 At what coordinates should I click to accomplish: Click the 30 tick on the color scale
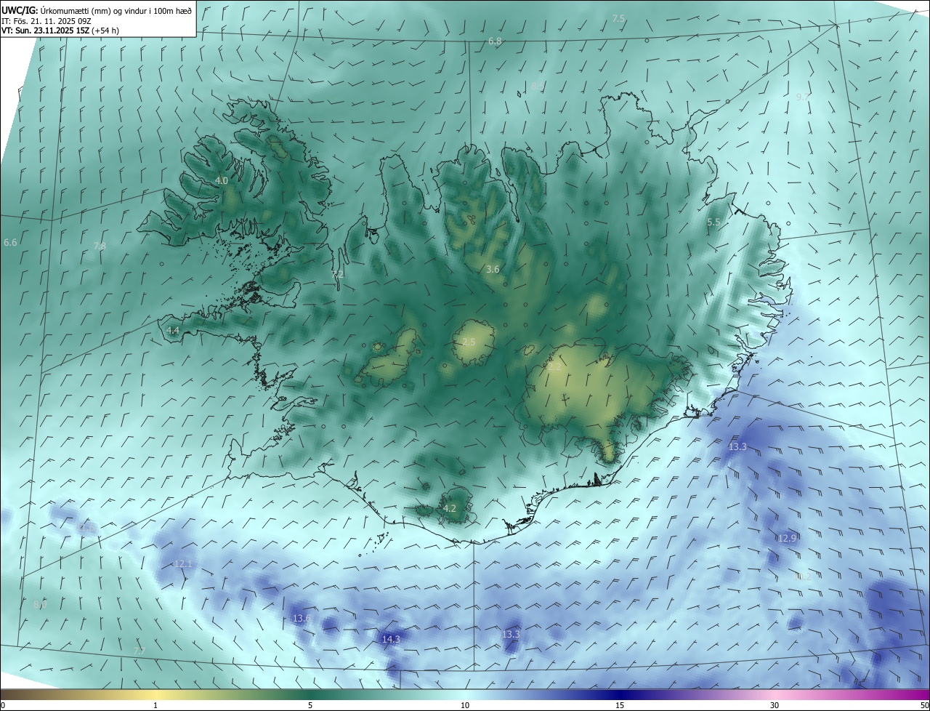pos(775,705)
